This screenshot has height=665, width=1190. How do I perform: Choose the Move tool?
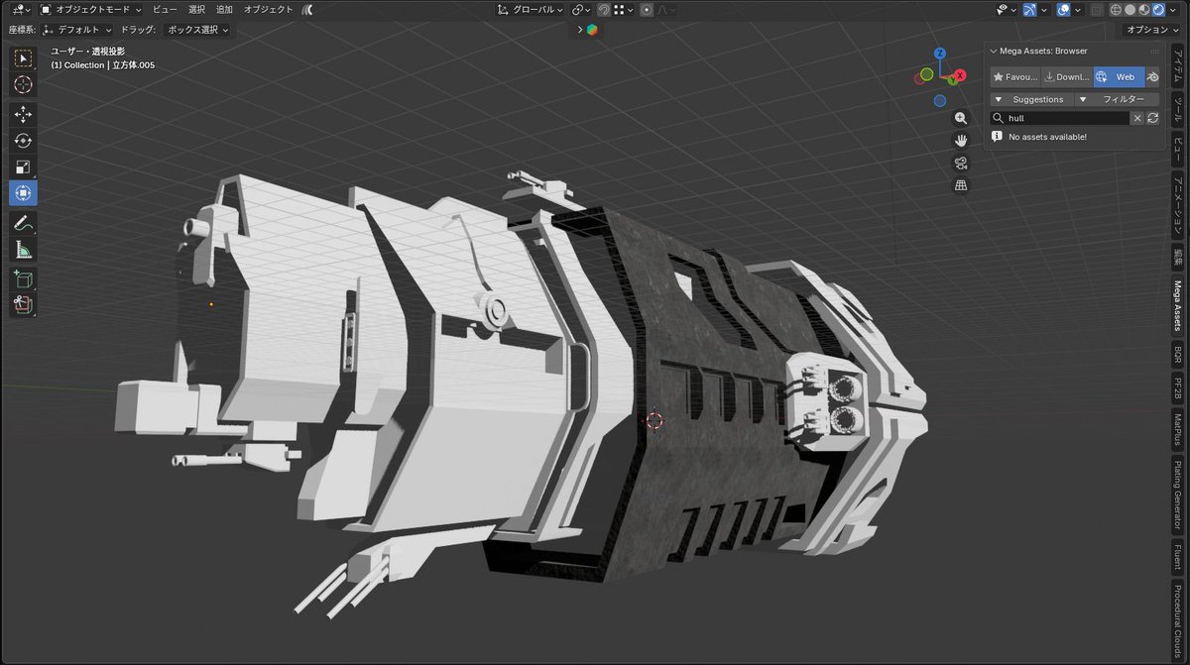pyautogui.click(x=23, y=115)
